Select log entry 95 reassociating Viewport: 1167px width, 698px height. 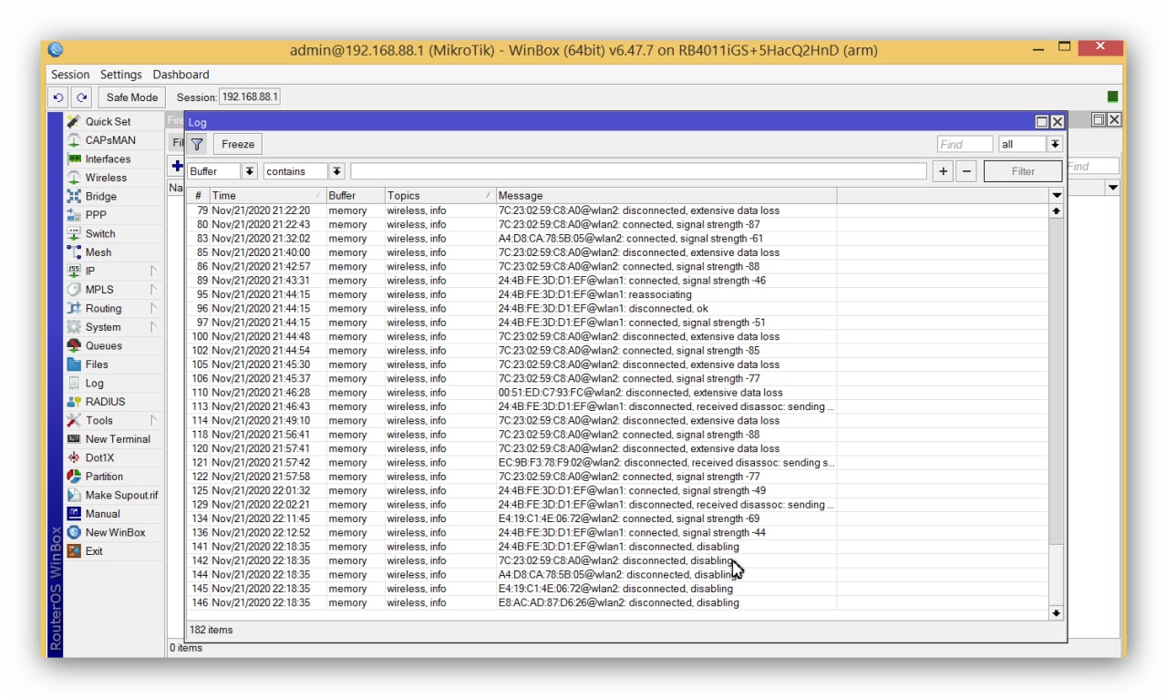tap(617, 294)
